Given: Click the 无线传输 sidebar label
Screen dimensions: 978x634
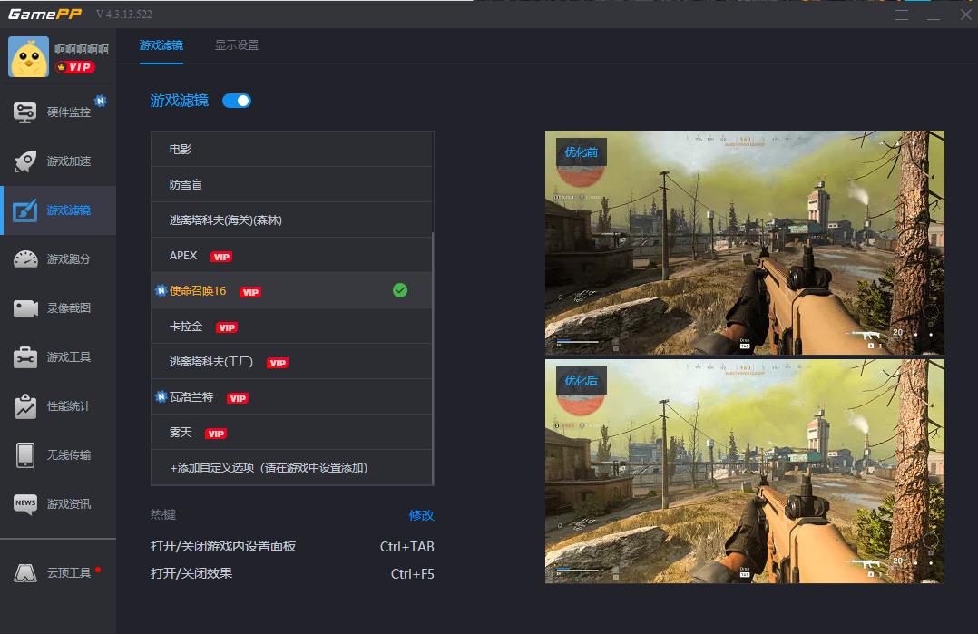Looking at the screenshot, I should (69, 455).
